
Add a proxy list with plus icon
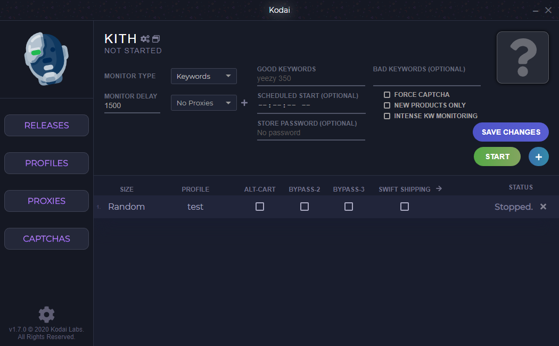pyautogui.click(x=244, y=103)
